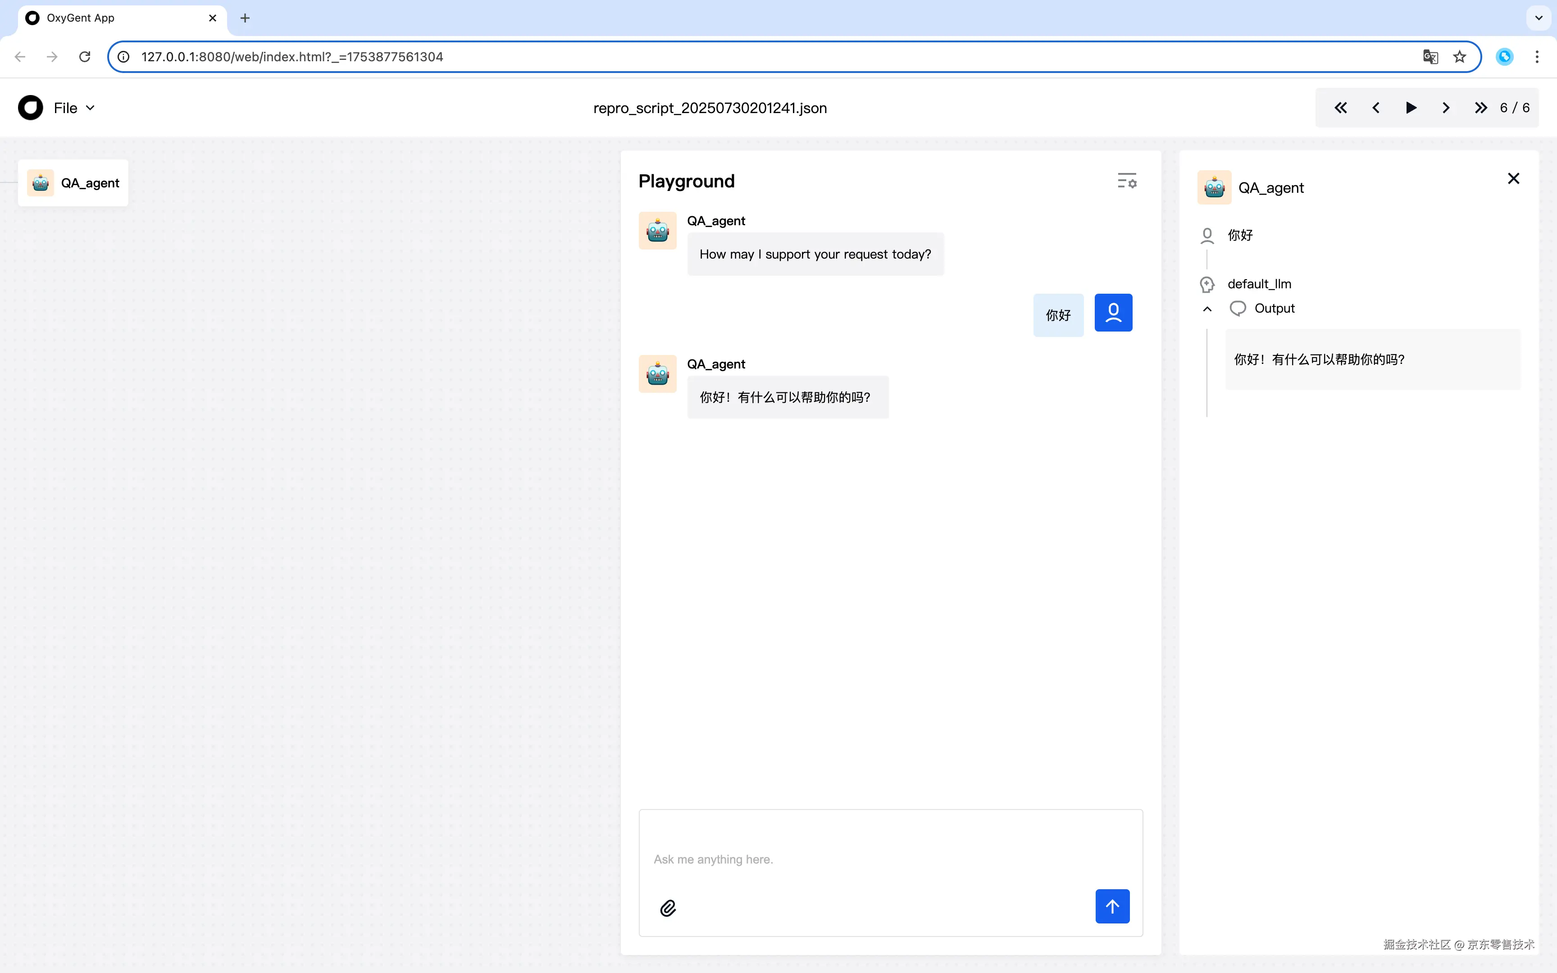Click QA_agent node on the canvas
This screenshot has width=1557, height=973.
point(73,183)
